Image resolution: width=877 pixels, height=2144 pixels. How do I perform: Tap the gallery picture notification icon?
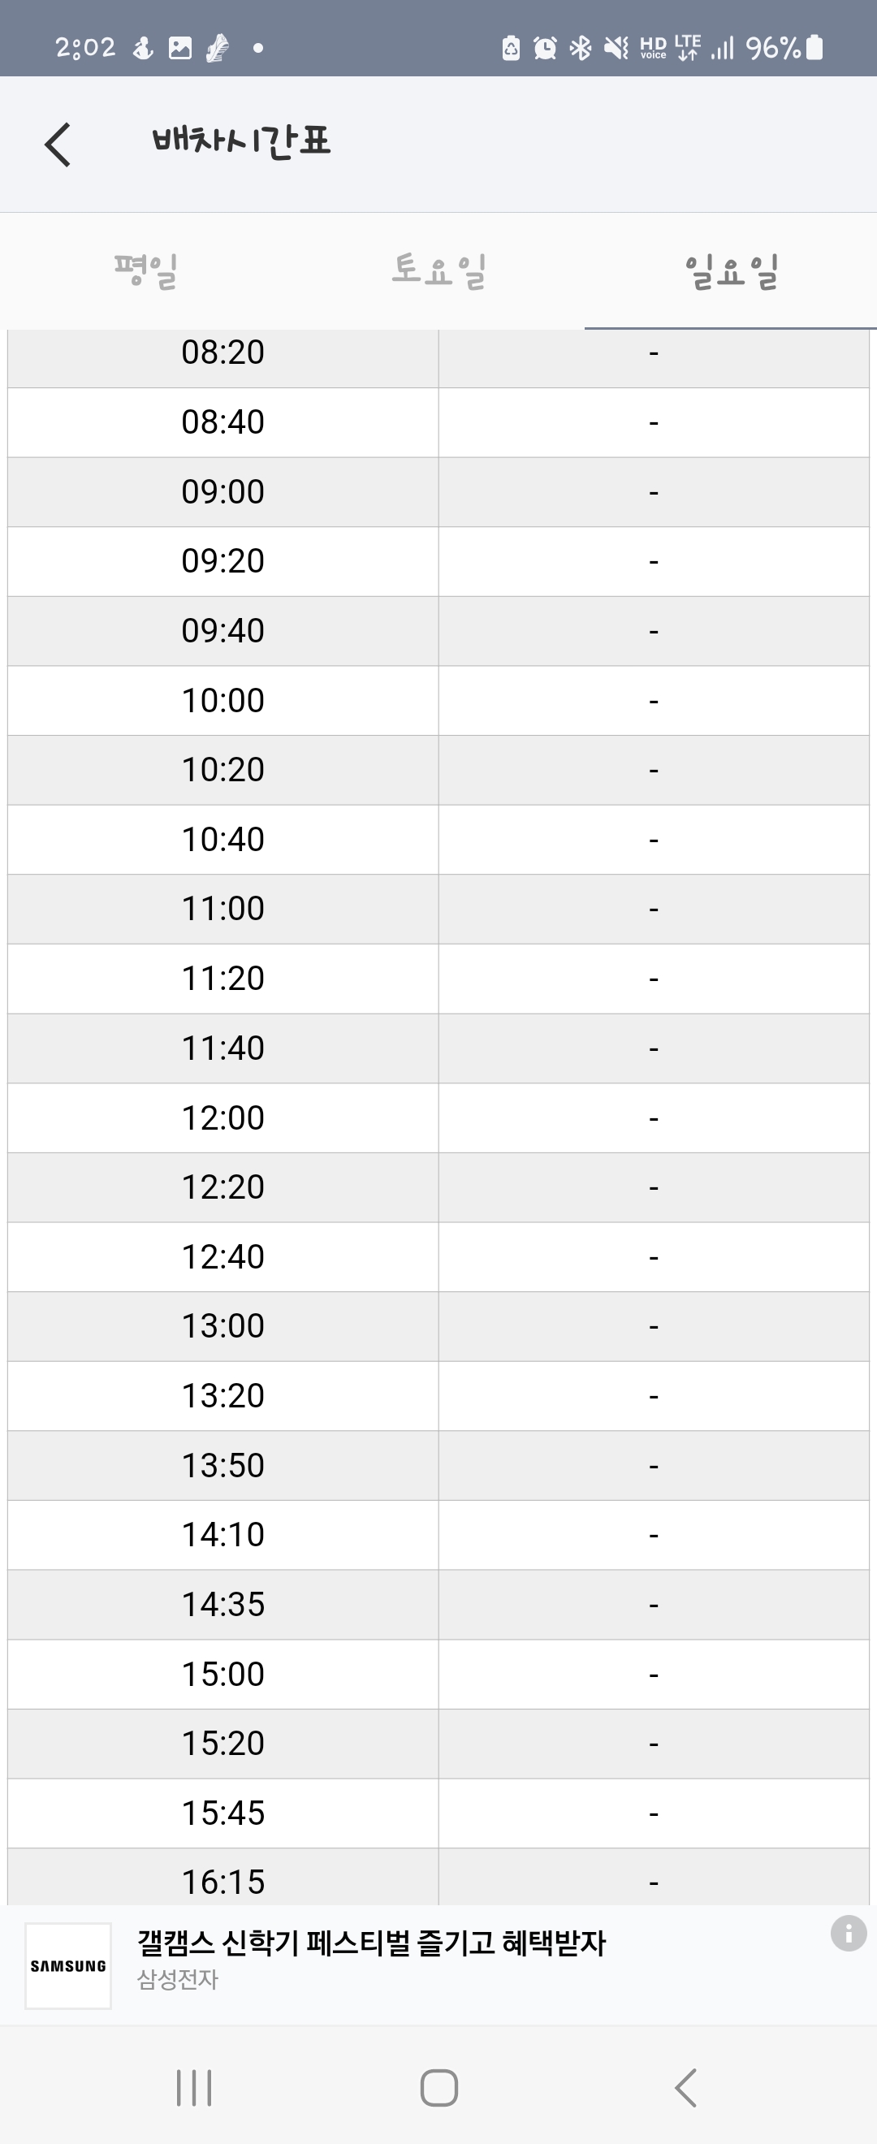click(x=179, y=48)
